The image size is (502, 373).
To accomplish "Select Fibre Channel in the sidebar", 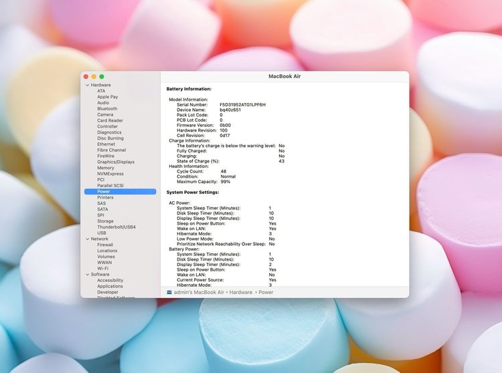I will (x=112, y=150).
